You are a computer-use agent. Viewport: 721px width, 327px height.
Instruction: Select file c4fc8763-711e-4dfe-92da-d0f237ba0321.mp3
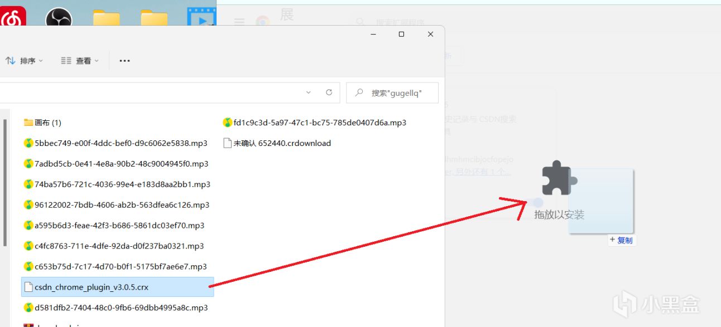click(114, 246)
